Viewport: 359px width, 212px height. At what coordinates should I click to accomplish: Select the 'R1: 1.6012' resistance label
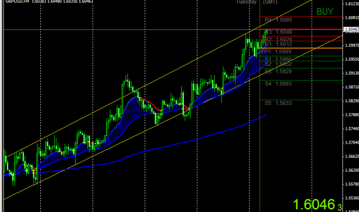[278, 44]
